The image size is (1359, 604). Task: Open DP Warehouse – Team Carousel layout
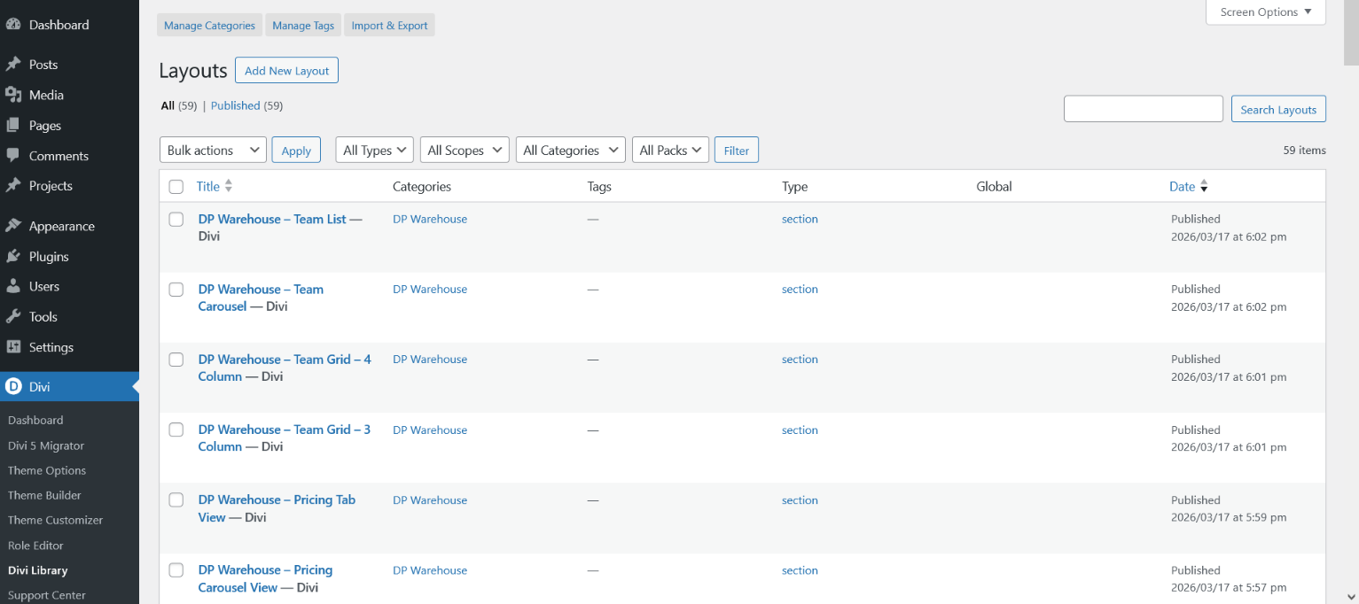261,298
